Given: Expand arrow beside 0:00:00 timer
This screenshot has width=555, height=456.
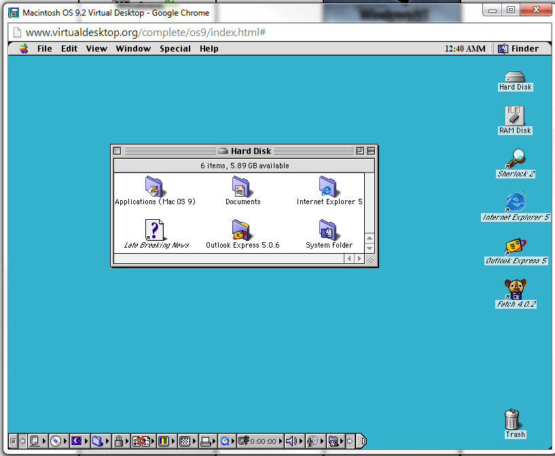Looking at the screenshot, I should (x=281, y=441).
